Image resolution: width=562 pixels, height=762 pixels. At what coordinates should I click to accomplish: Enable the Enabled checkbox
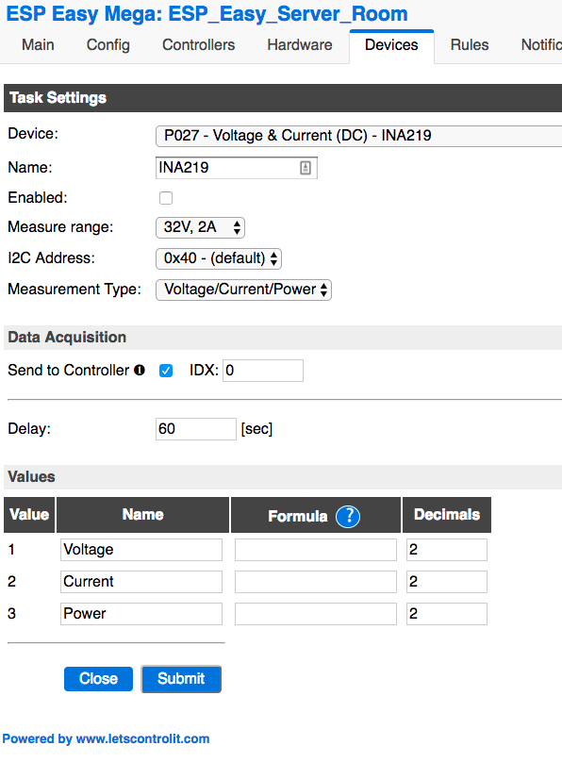pyautogui.click(x=166, y=198)
